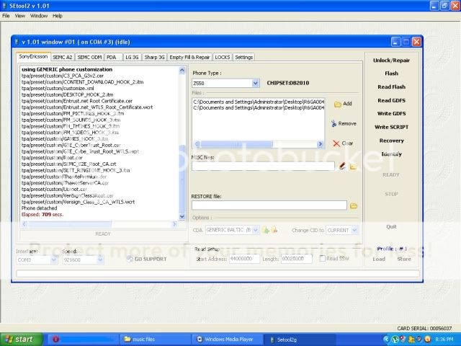Click the Start Address 44000000 field
This screenshot has height=346, width=461.
[244, 259]
